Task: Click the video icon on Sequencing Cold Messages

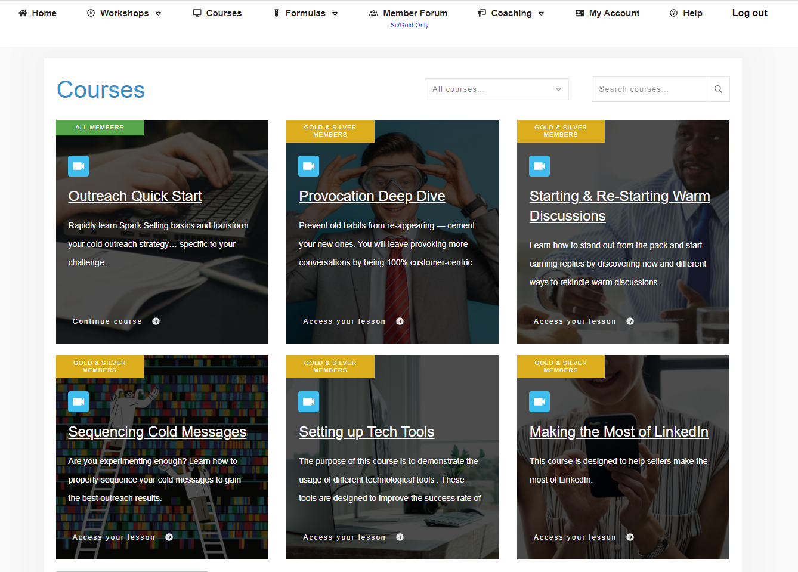Action: click(x=78, y=402)
